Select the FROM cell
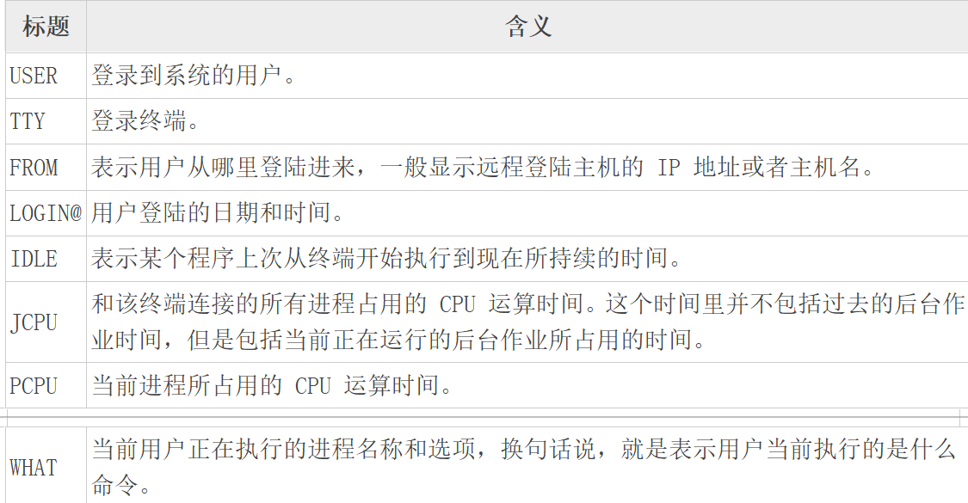Screen dimensions: 968x503 pyautogui.click(x=46, y=168)
